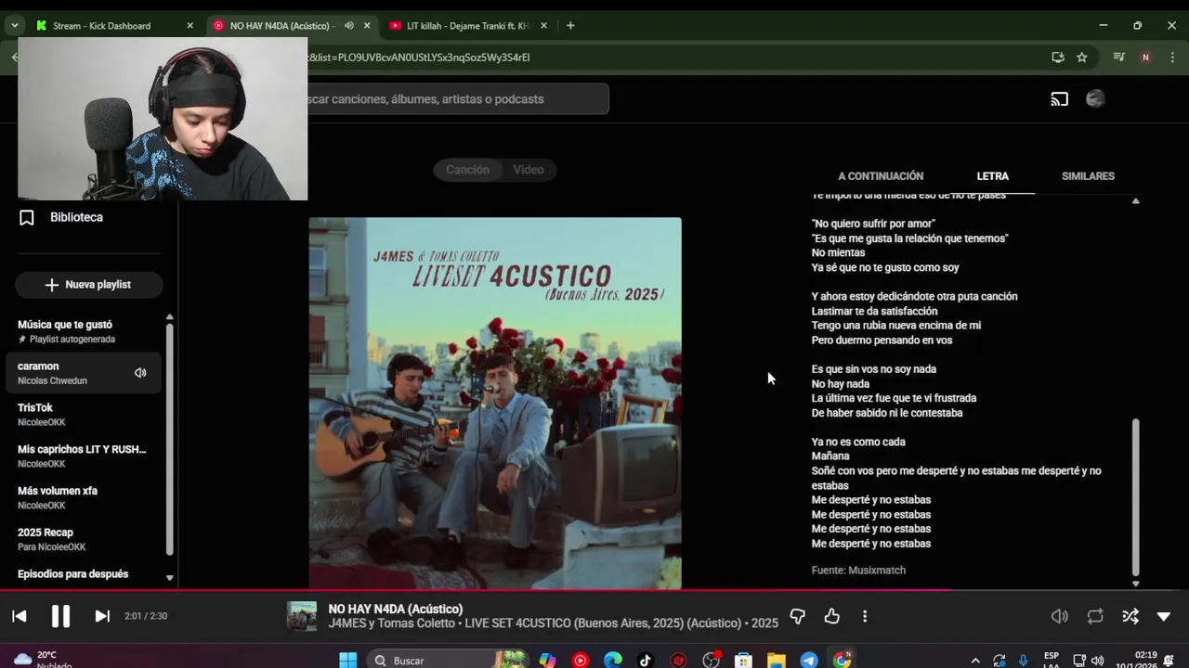1189x668 pixels.
Task: Switch to Video mode
Action: [529, 170]
